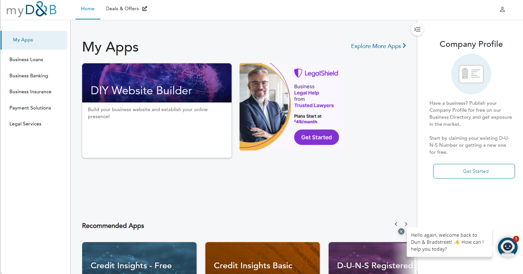Open the DIY Website Builder app card

pyautogui.click(x=157, y=110)
